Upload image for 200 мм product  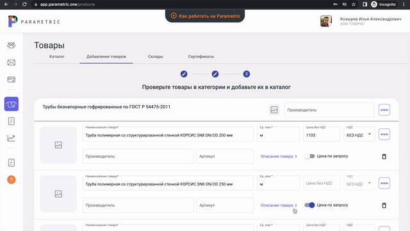[x=58, y=145]
